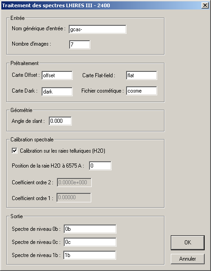Cancel the dialog with Annuler
Image resolution: width=211 pixels, height=271 pixels.
tap(188, 259)
